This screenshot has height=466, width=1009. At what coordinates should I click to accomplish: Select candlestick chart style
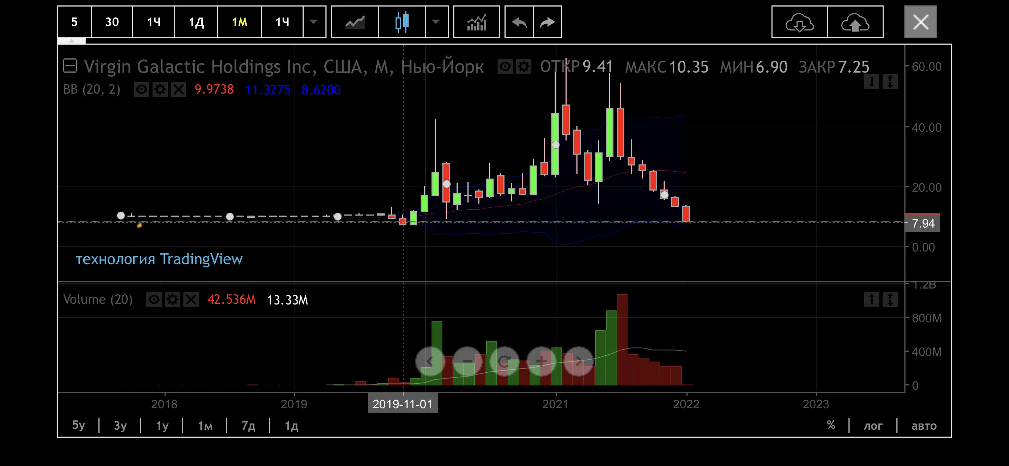[x=402, y=22]
